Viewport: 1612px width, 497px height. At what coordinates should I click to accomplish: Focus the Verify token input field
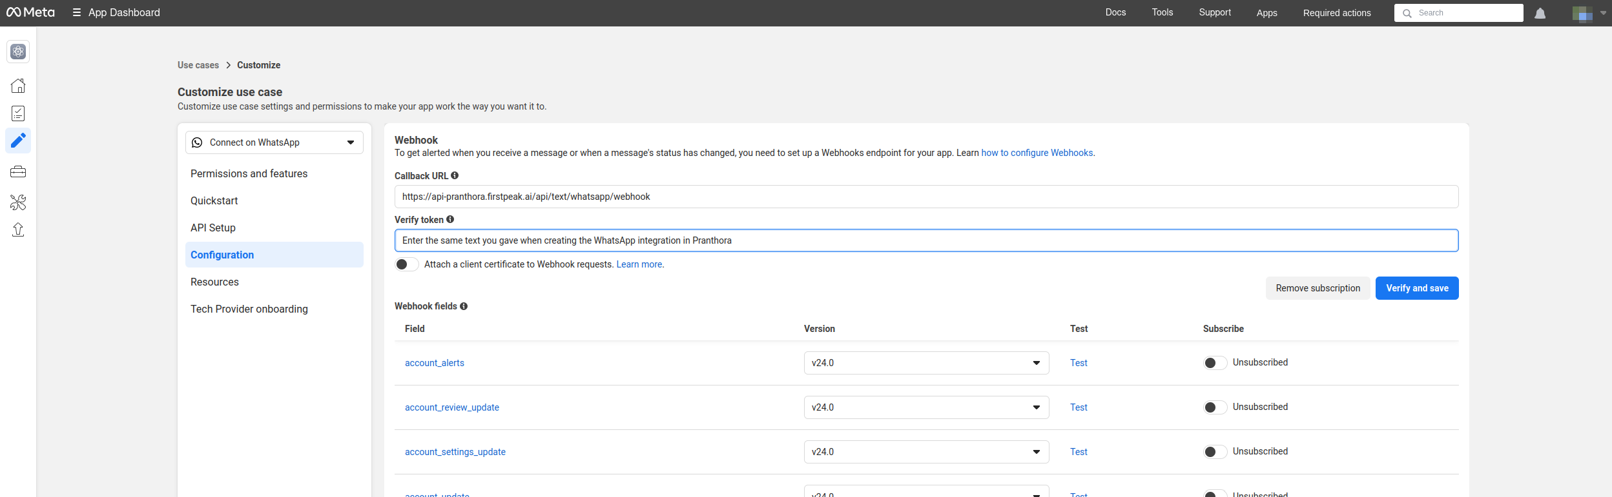pyautogui.click(x=926, y=240)
